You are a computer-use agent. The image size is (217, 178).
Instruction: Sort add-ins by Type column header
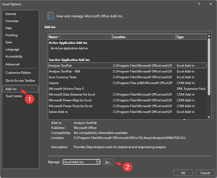pyautogui.click(x=191, y=37)
